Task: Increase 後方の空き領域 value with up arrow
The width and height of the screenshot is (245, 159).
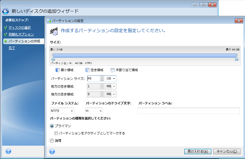Action: pyautogui.click(x=102, y=93)
